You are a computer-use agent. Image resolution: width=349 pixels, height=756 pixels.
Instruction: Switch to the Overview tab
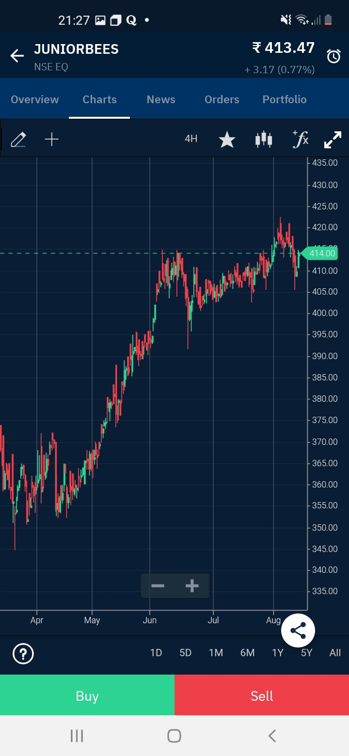(x=34, y=99)
